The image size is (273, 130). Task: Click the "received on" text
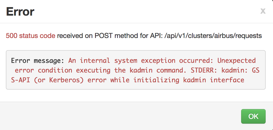click(x=71, y=36)
